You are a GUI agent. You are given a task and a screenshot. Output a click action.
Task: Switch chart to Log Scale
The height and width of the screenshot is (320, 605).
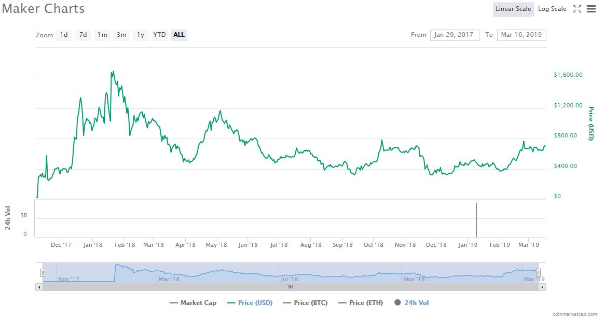[552, 9]
